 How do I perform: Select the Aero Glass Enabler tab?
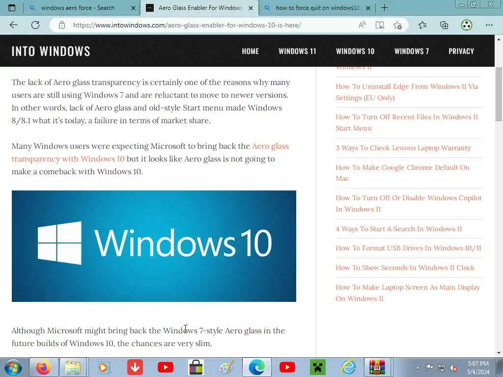pyautogui.click(x=199, y=8)
